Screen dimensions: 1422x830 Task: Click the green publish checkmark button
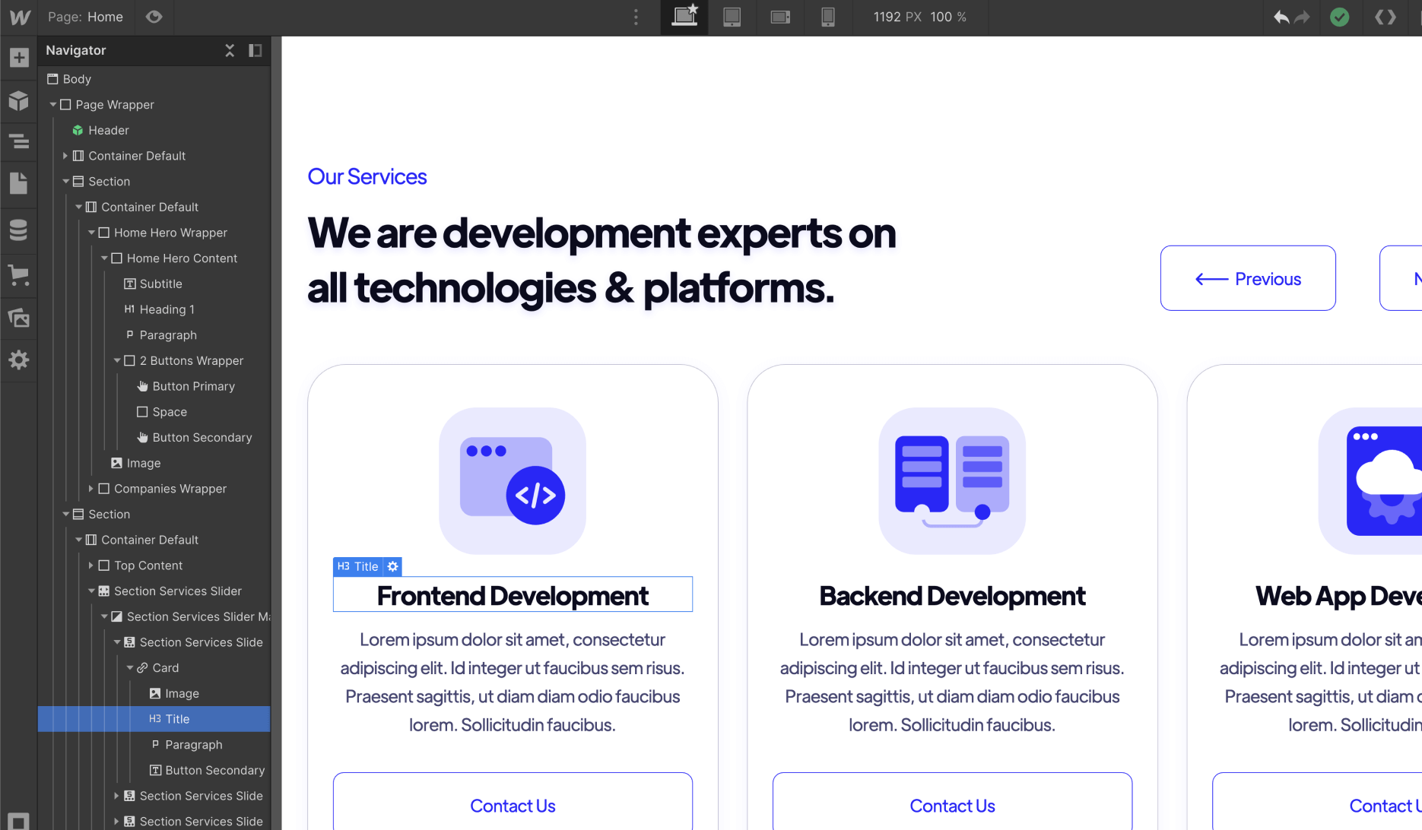pos(1340,17)
